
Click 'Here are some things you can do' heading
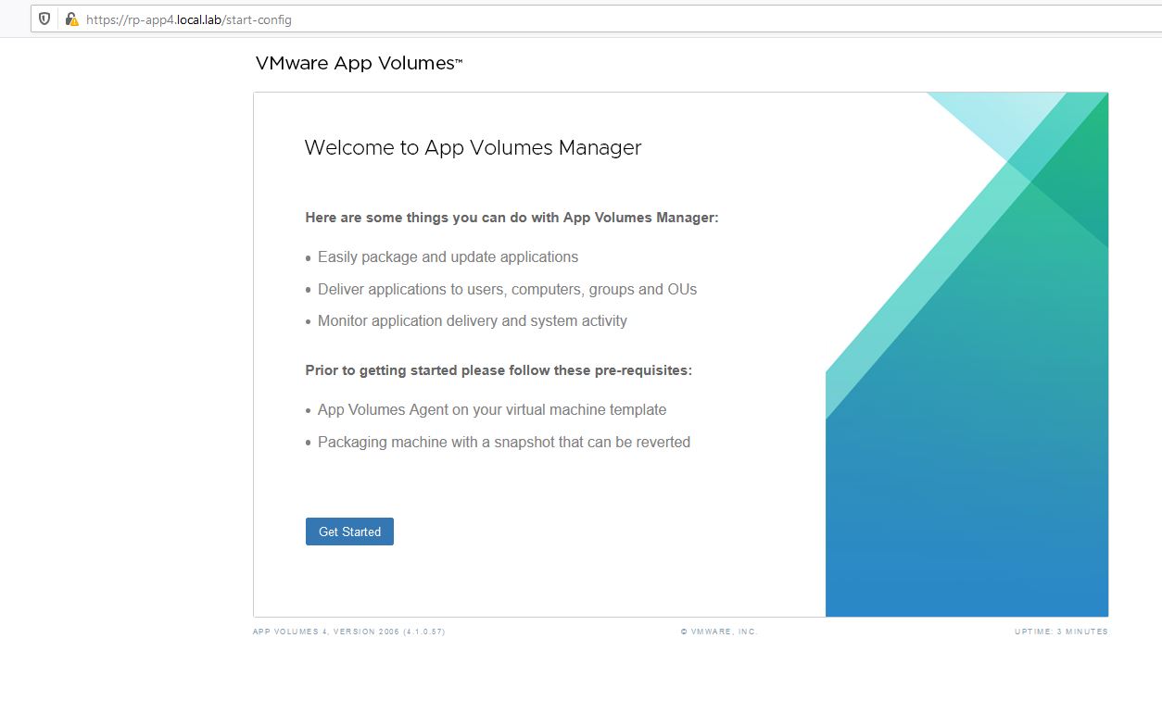click(512, 218)
